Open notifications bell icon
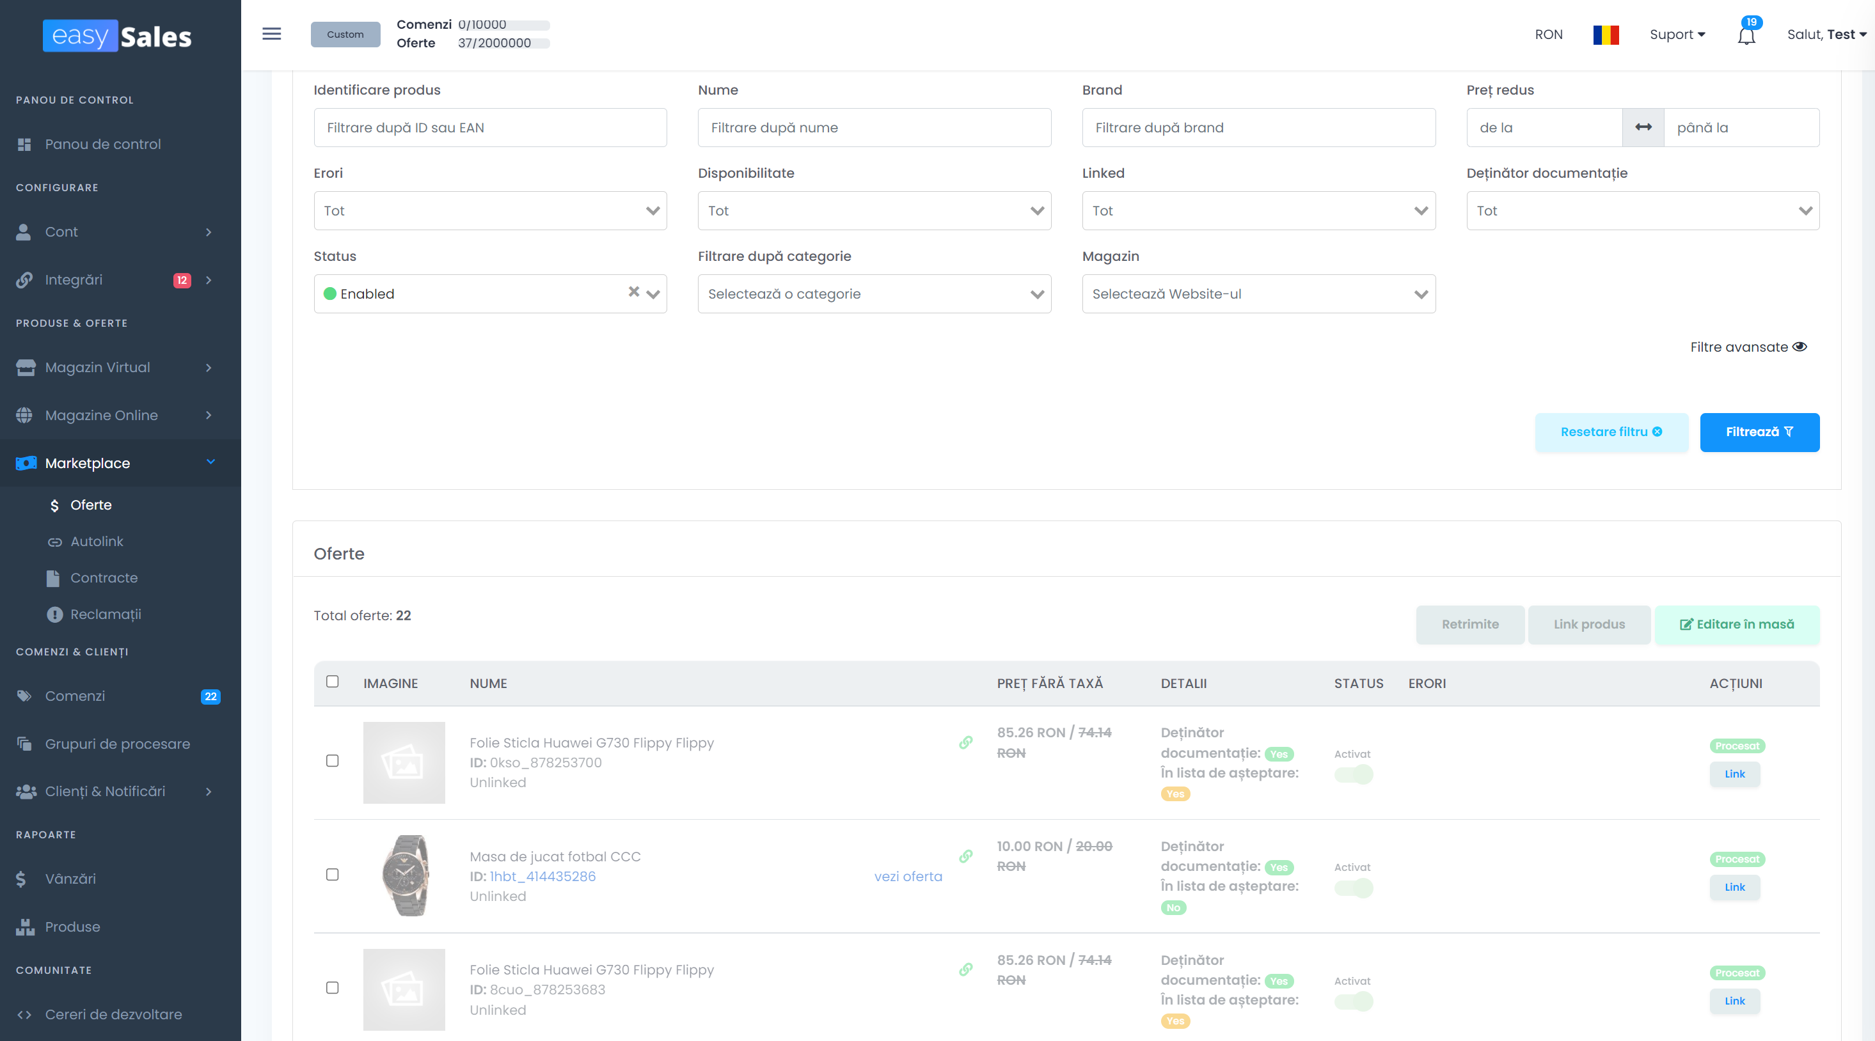The width and height of the screenshot is (1875, 1041). point(1746,35)
